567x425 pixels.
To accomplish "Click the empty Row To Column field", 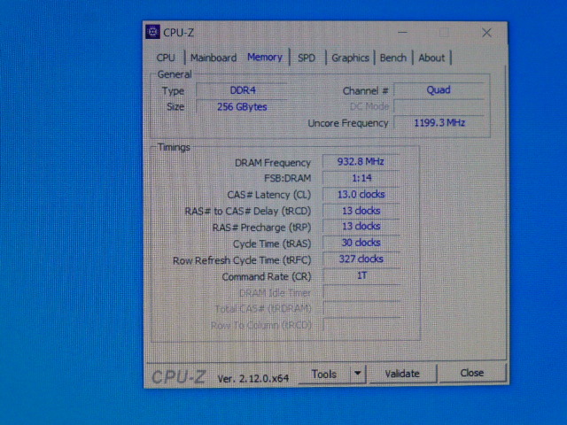I will click(361, 325).
